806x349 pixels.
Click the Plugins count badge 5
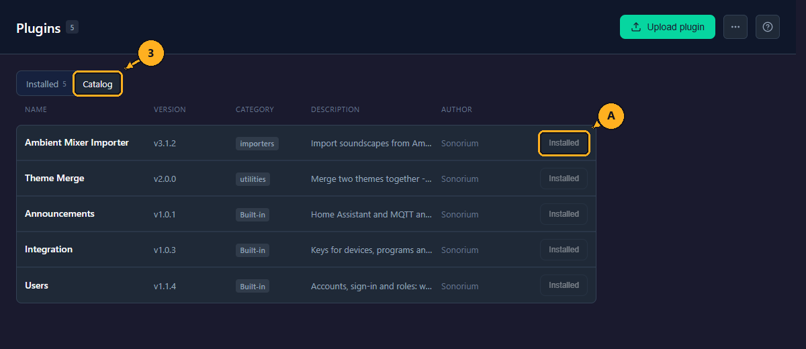pos(72,28)
